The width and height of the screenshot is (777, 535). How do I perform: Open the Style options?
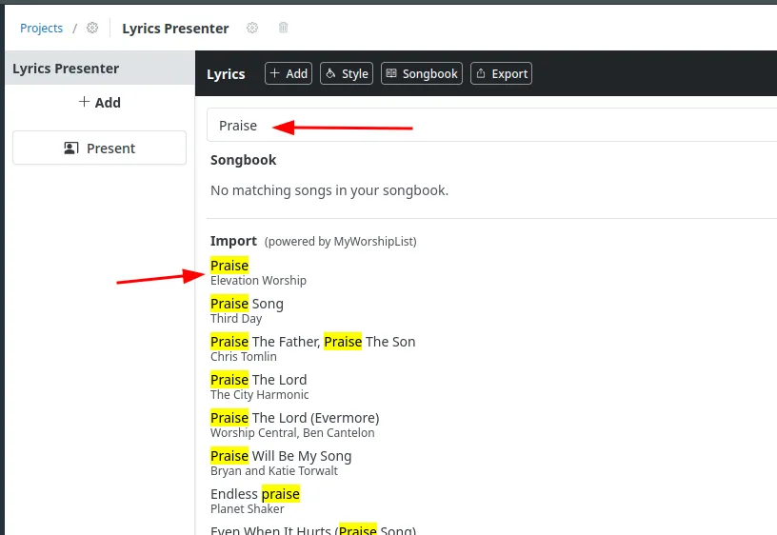pyautogui.click(x=347, y=74)
